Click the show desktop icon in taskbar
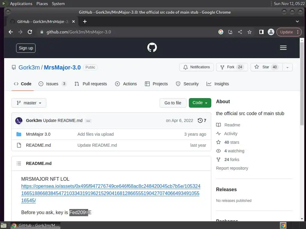 pyautogui.click(x=4, y=225)
